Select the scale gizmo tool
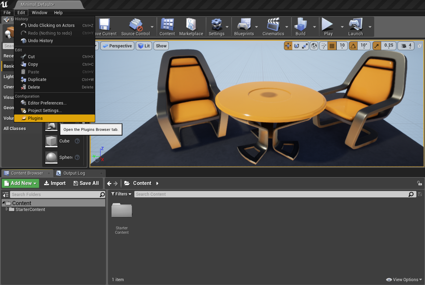The width and height of the screenshot is (425, 285). tap(305, 46)
